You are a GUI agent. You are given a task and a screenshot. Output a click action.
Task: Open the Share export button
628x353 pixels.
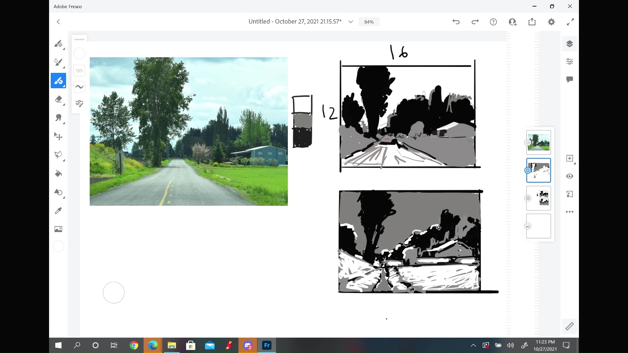[532, 22]
